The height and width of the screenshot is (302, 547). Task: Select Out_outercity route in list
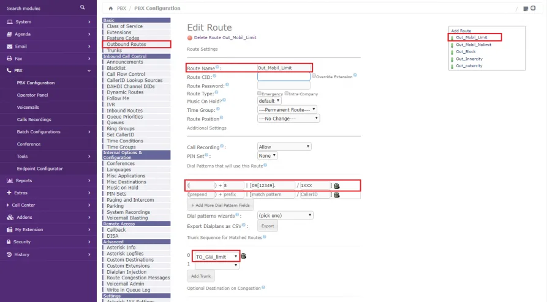point(469,66)
